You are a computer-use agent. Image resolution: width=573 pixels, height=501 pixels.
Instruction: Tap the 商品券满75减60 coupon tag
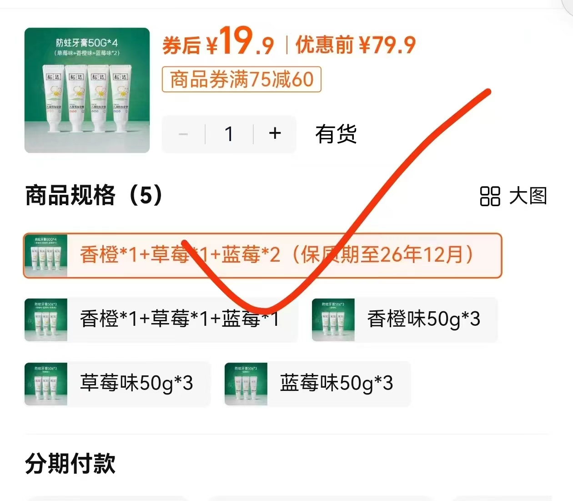pos(241,79)
